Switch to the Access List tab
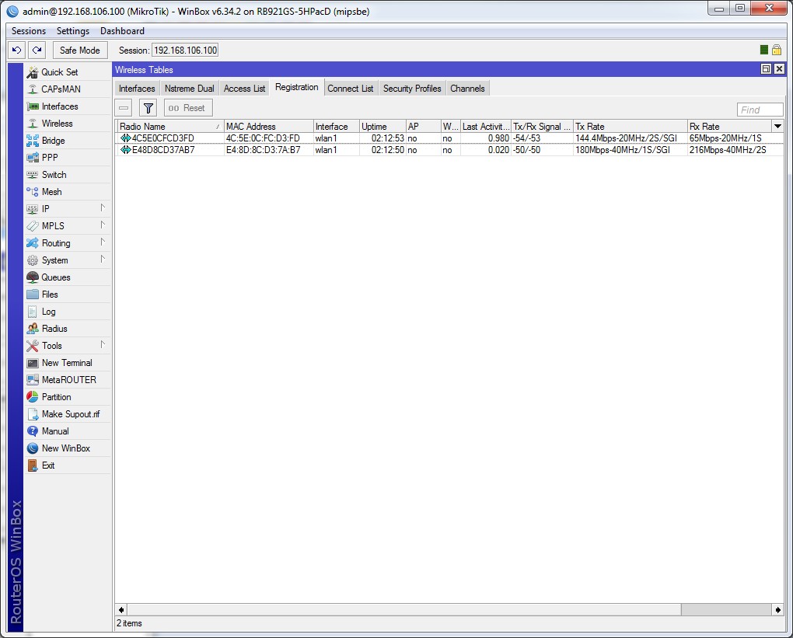The height and width of the screenshot is (638, 793). click(x=244, y=89)
